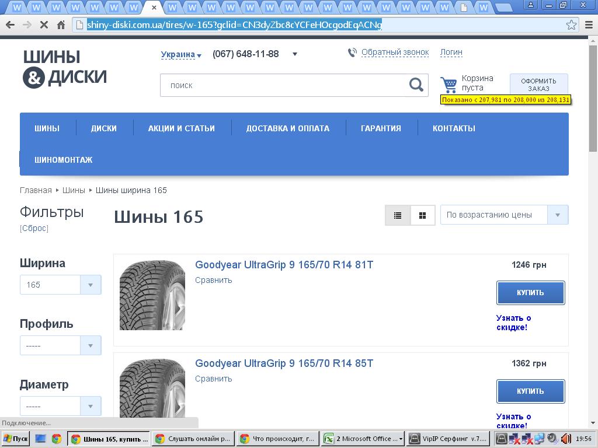Close the active browser tab
Screen dimensions: 598x448
[154, 7]
